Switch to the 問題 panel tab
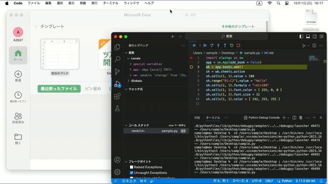Image resolution: width=328 pixels, height=184 pixels. (197, 118)
